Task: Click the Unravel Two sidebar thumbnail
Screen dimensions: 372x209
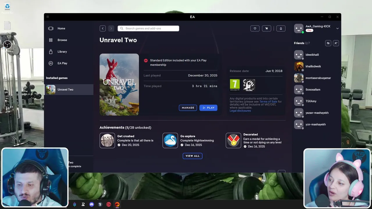Action: [51, 89]
